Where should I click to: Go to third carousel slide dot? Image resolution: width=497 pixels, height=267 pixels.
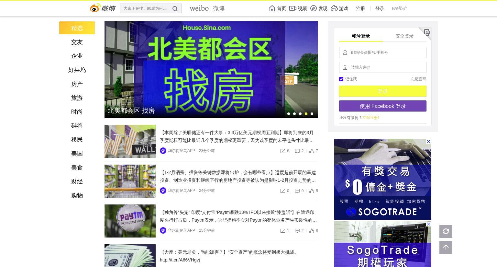300,114
